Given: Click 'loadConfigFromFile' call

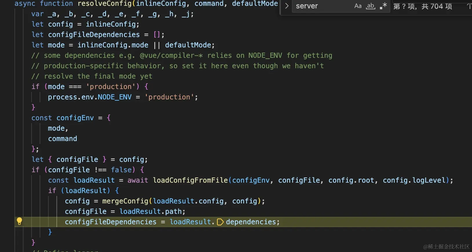Looking at the screenshot, I should [190, 180].
